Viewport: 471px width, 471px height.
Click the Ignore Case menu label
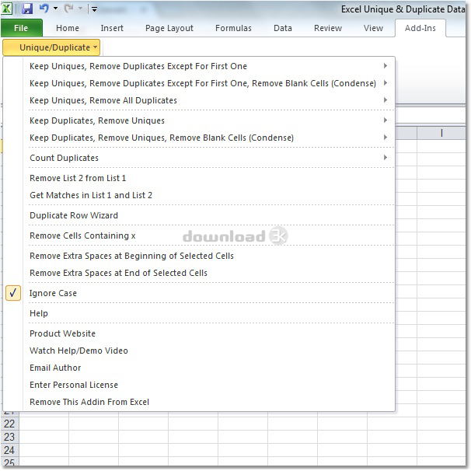pos(53,293)
